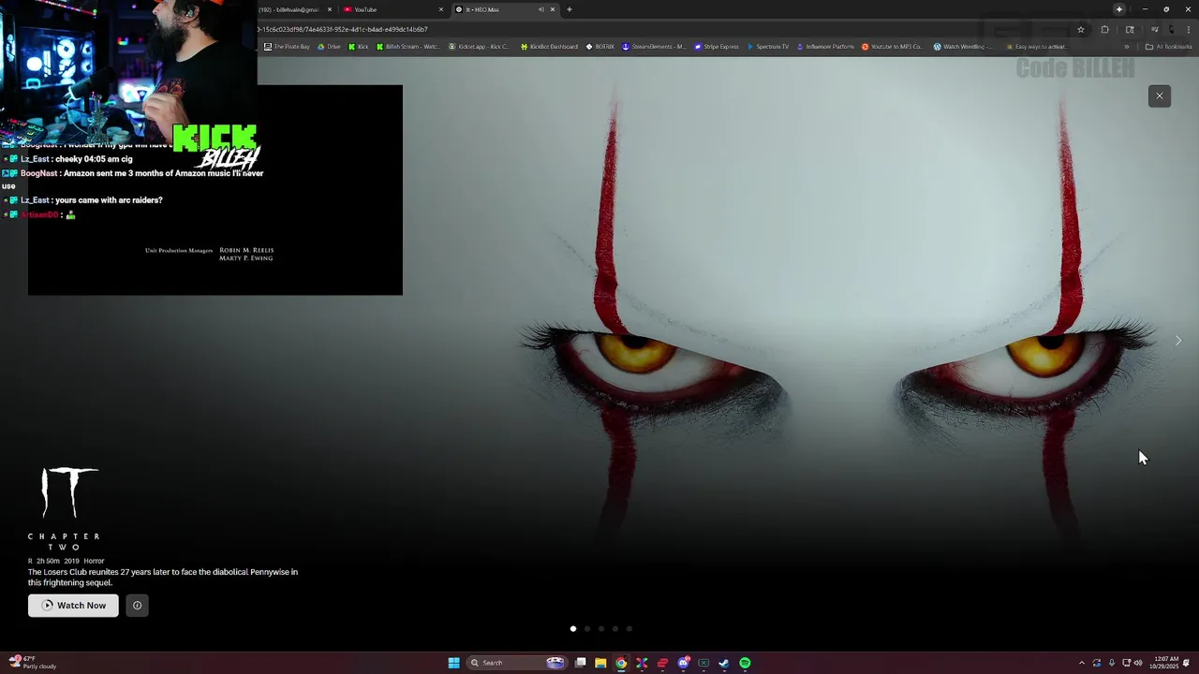Viewport: 1199px width, 674px height.
Task: Open the Spectrum TV bookmark
Action: [x=768, y=47]
